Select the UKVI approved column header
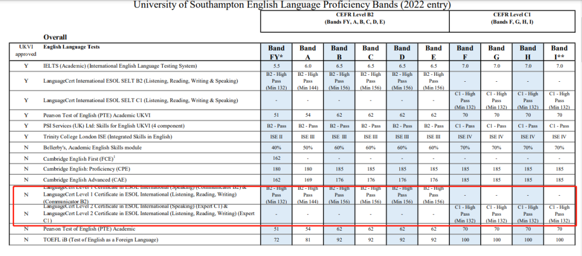The image size is (582, 256). point(26,51)
